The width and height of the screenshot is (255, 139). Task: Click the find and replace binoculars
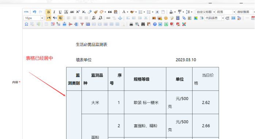(x=143, y=24)
